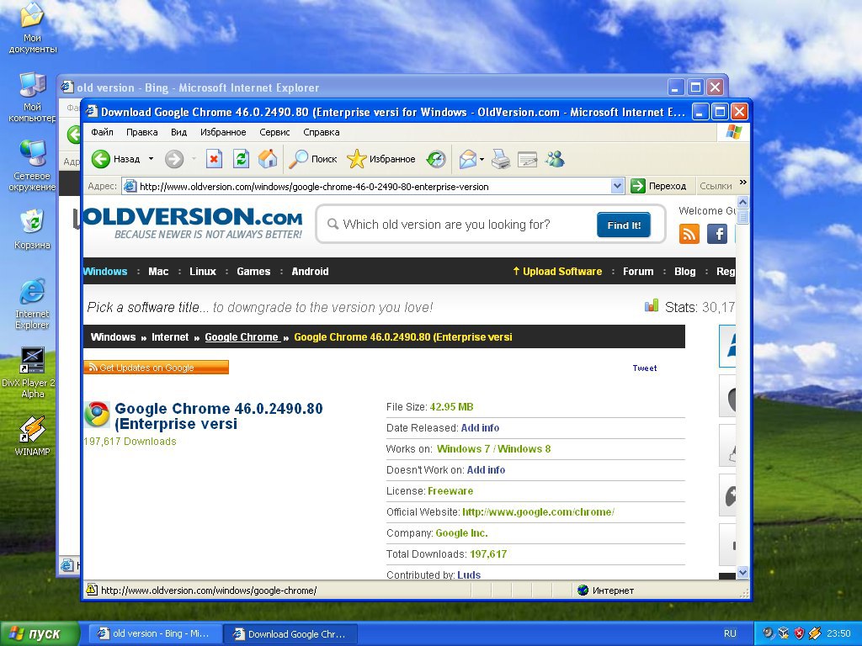
Task: Stop page loading with red X icon
Action: pos(214,159)
